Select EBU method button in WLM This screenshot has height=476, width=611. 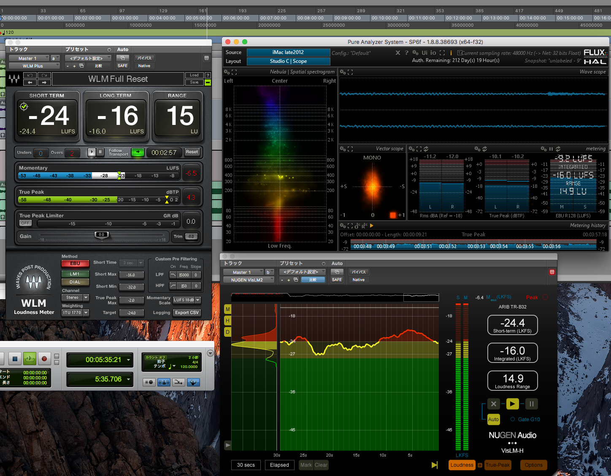click(x=75, y=263)
